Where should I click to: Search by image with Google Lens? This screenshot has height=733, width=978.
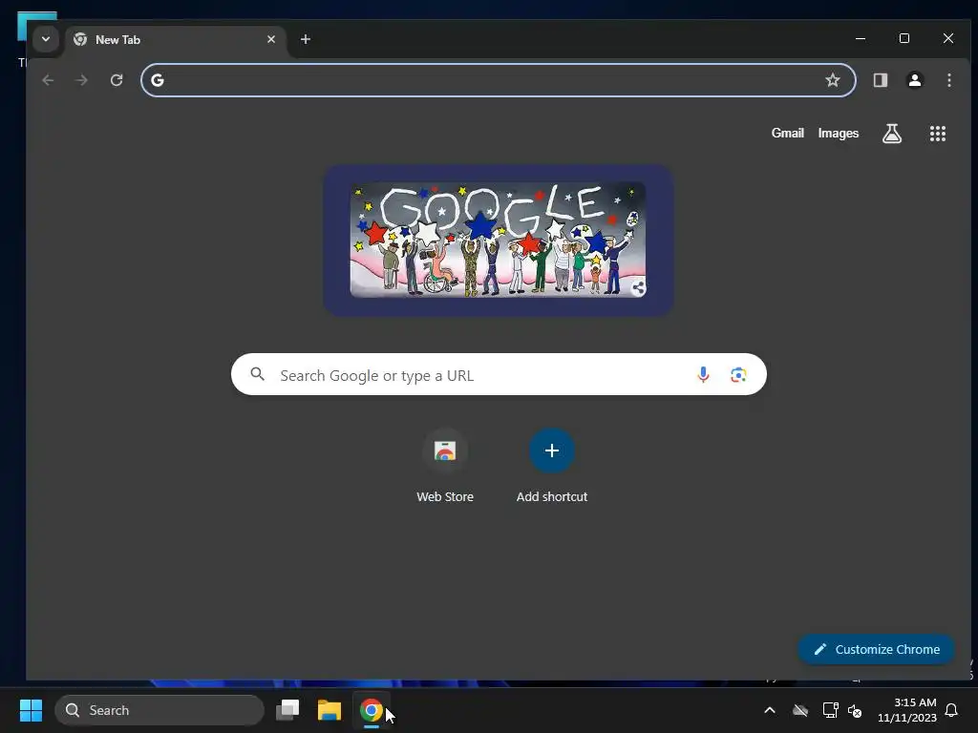tap(738, 374)
